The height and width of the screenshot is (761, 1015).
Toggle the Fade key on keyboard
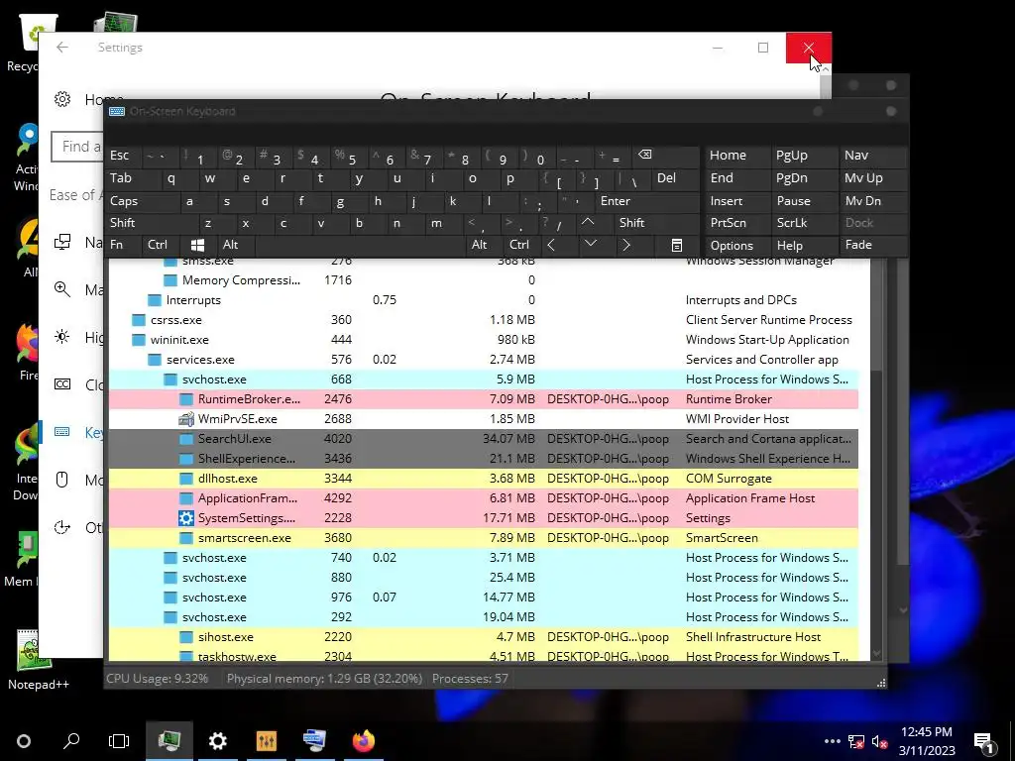tap(872, 245)
